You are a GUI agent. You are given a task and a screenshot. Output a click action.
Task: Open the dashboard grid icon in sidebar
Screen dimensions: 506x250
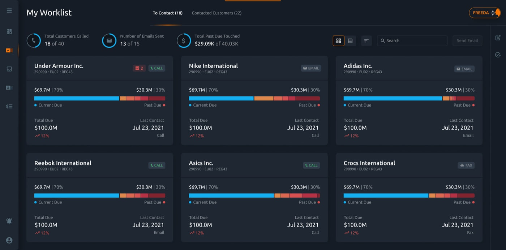tap(9, 31)
